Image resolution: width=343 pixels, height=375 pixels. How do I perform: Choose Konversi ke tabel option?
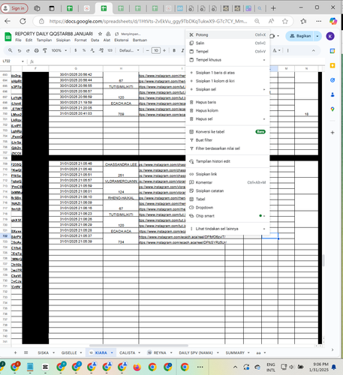click(x=227, y=132)
